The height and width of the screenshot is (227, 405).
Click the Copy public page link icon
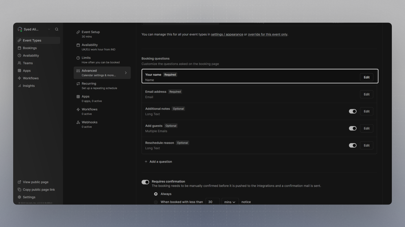19,190
